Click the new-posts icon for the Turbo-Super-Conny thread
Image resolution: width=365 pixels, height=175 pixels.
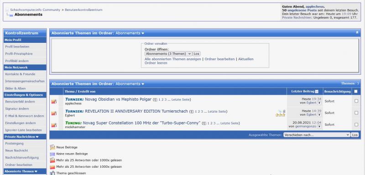tap(54, 125)
